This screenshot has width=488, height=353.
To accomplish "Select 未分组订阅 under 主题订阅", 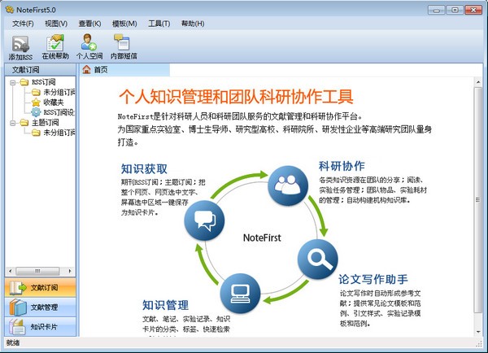I will pos(59,133).
